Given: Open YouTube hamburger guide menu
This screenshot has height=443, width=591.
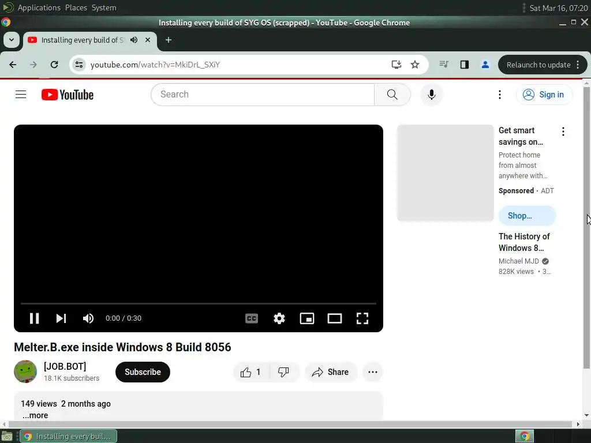Looking at the screenshot, I should click(21, 95).
